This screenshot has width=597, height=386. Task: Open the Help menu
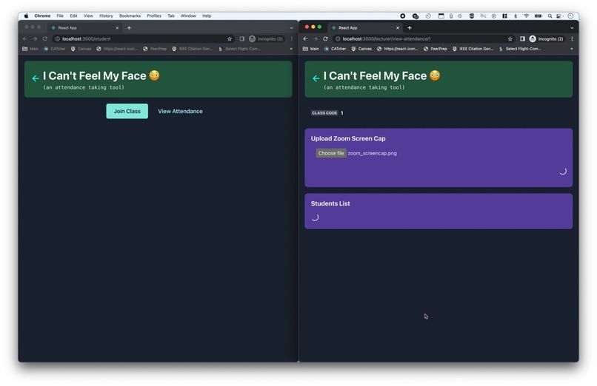[207, 16]
